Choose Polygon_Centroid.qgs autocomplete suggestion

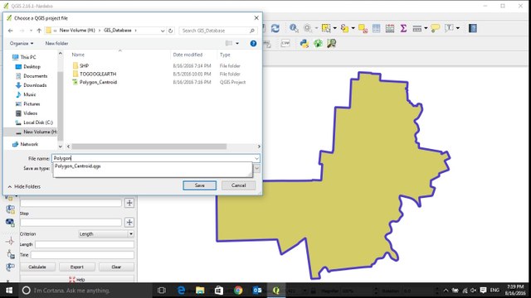pyautogui.click(x=78, y=166)
